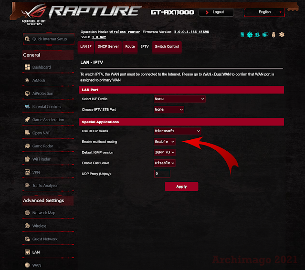The height and width of the screenshot is (270, 305).
Task: Open the Use DHCP routes Microsoft dropdown
Action: tap(177, 131)
